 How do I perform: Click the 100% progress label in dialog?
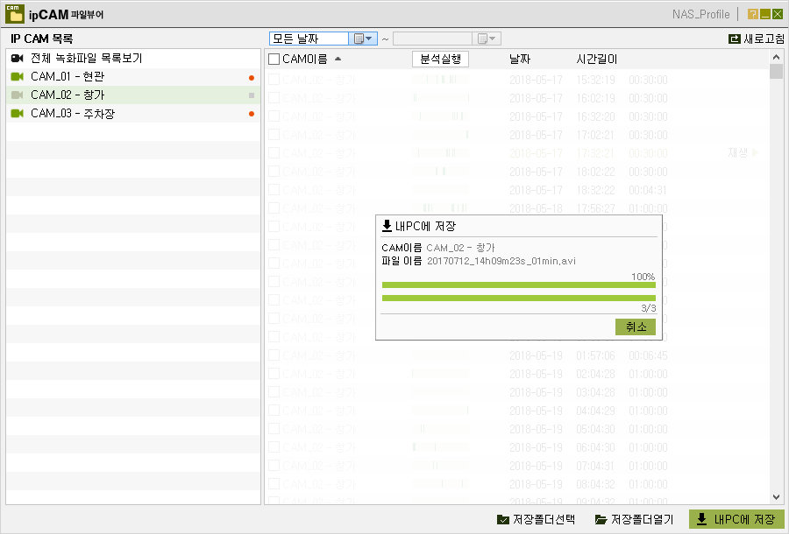coord(643,277)
